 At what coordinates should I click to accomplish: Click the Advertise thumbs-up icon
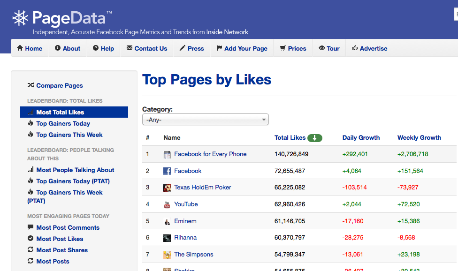(x=355, y=48)
